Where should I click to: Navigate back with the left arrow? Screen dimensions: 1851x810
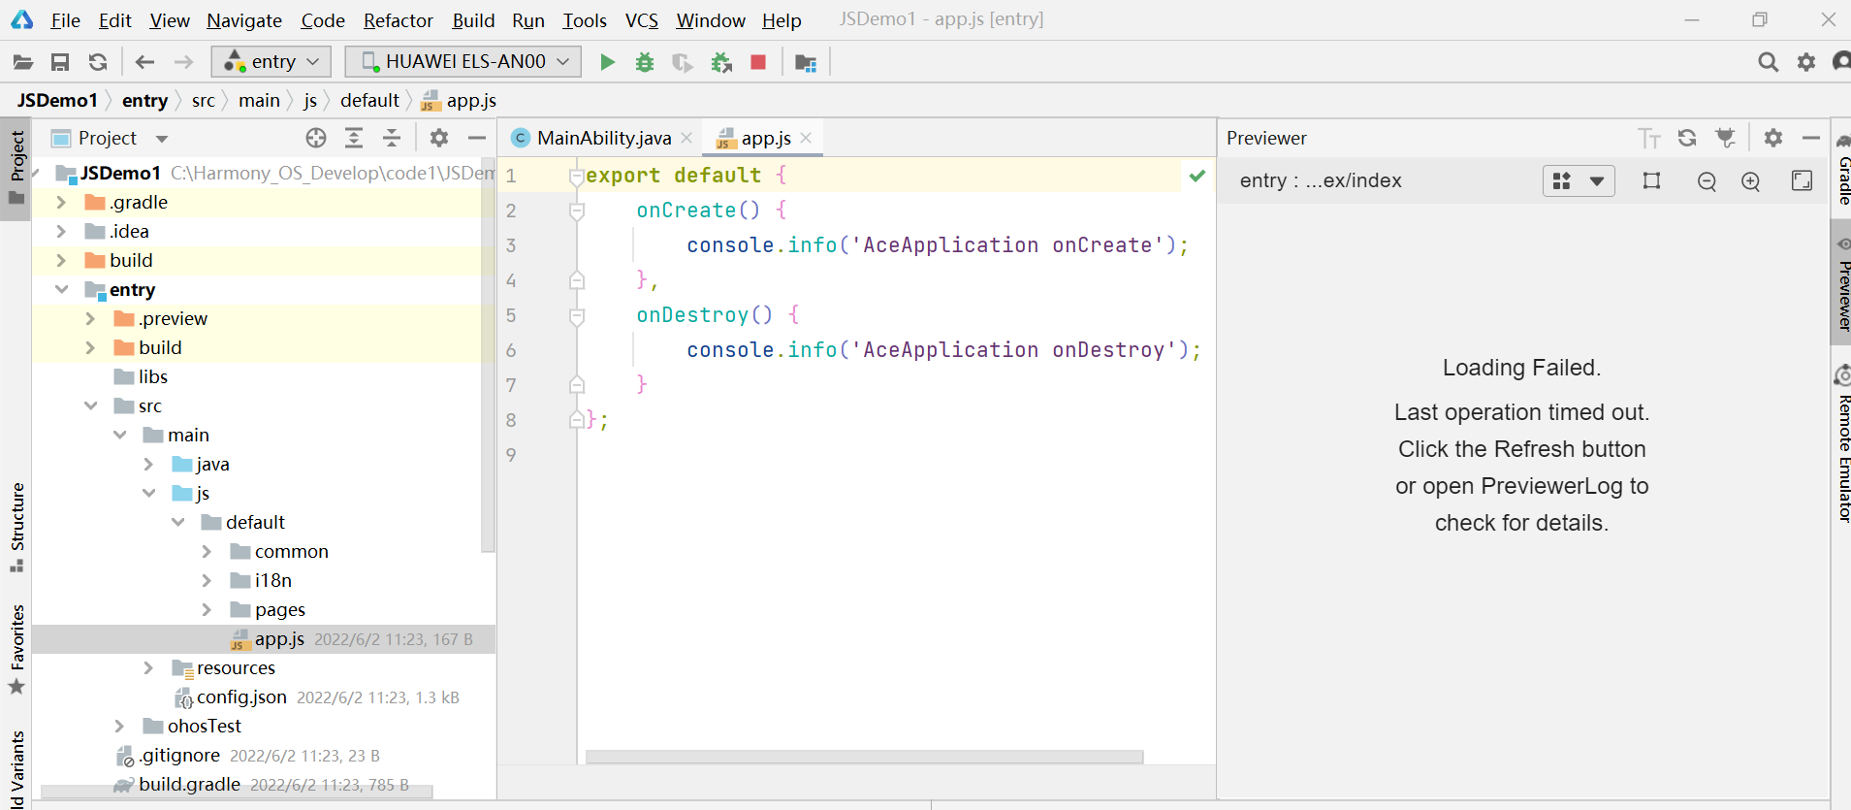click(x=144, y=62)
